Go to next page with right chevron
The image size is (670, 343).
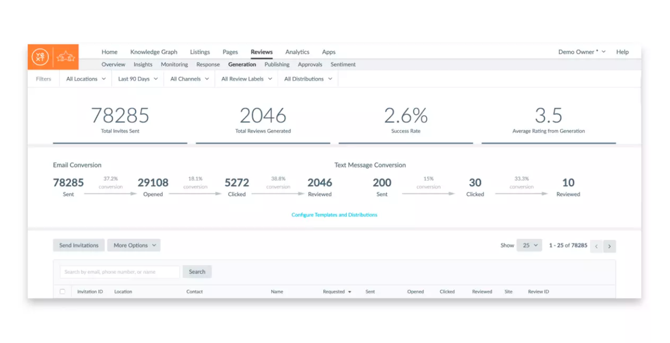click(609, 246)
